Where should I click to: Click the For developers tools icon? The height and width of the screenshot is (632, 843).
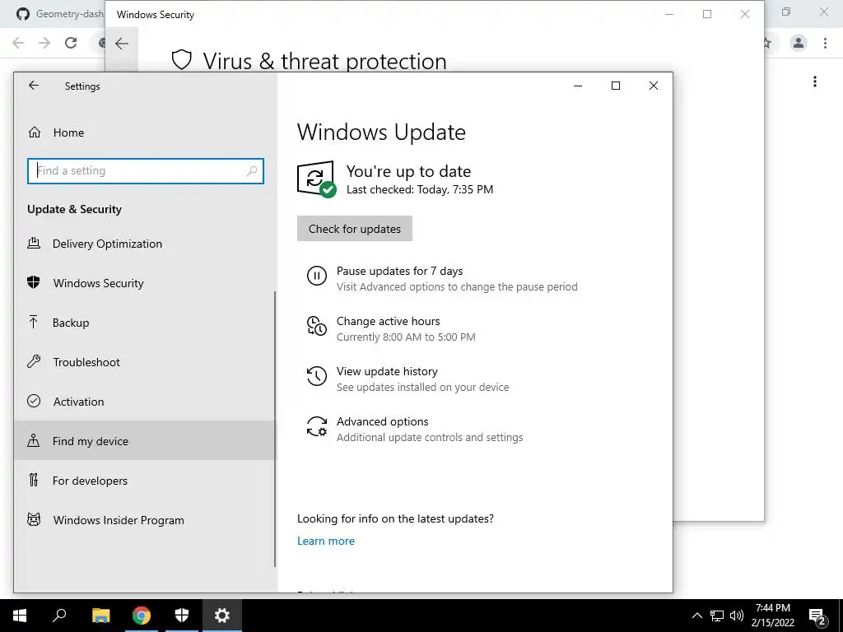pos(33,480)
